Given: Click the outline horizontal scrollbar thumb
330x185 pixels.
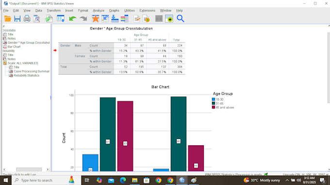Looking at the screenshot, I should pos(29,170).
